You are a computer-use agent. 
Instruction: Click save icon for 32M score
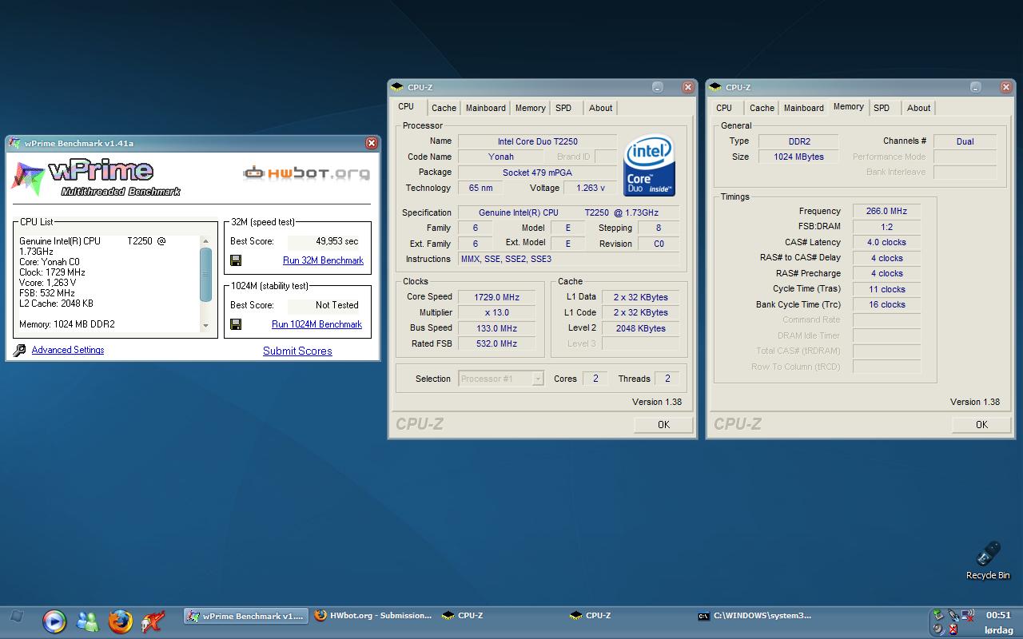coord(236,260)
